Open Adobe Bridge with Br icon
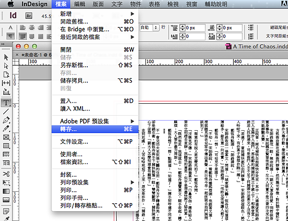 [x=29, y=16]
